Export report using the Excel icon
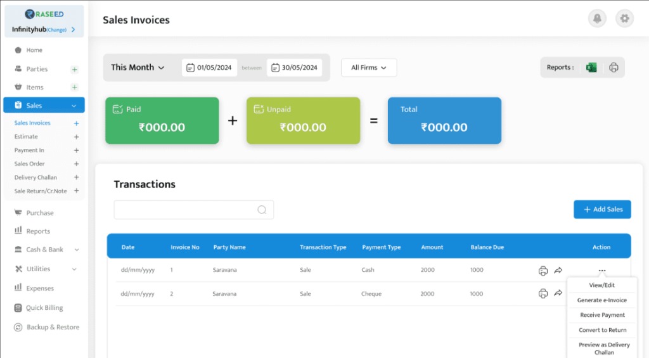649x358 pixels. 591,68
